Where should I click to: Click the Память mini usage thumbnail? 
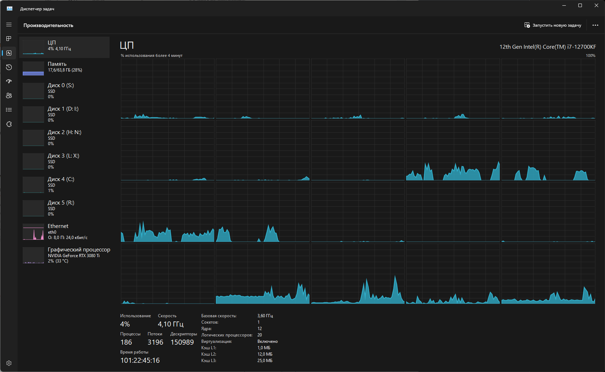[x=33, y=68]
